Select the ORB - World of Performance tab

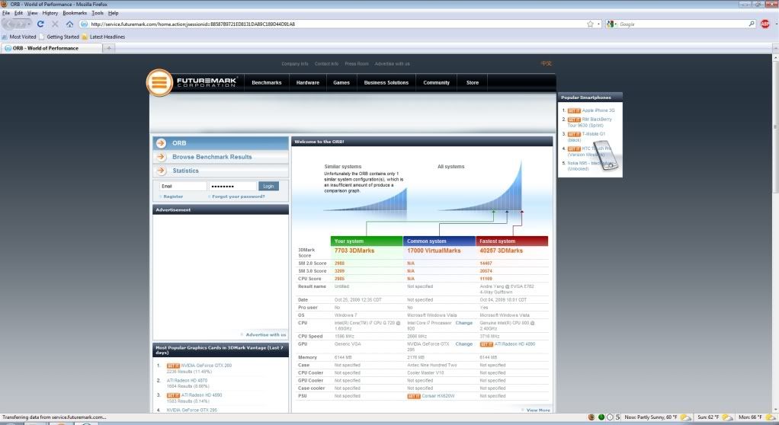(51, 48)
